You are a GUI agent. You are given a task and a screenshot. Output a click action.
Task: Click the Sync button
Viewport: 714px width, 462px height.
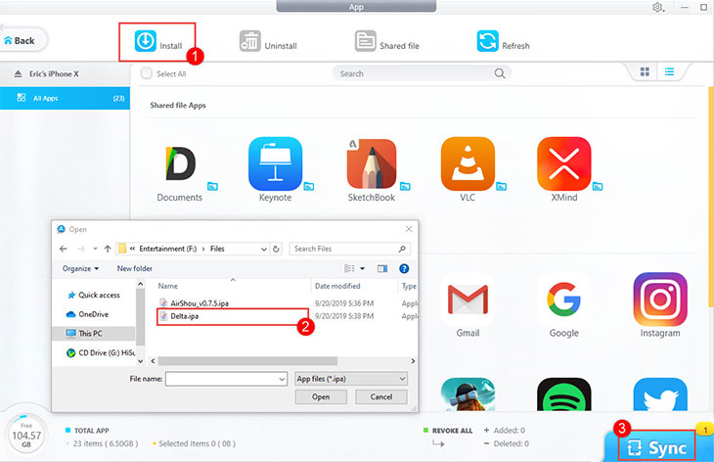(657, 447)
